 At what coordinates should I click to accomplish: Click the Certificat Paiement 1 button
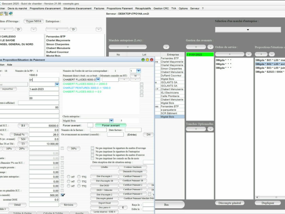point(133,176)
